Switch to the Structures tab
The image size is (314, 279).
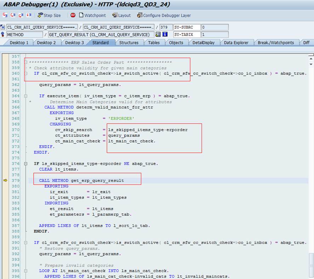pyautogui.click(x=129, y=43)
